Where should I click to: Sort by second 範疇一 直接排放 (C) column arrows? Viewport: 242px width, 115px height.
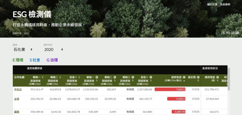tap(97, 81)
